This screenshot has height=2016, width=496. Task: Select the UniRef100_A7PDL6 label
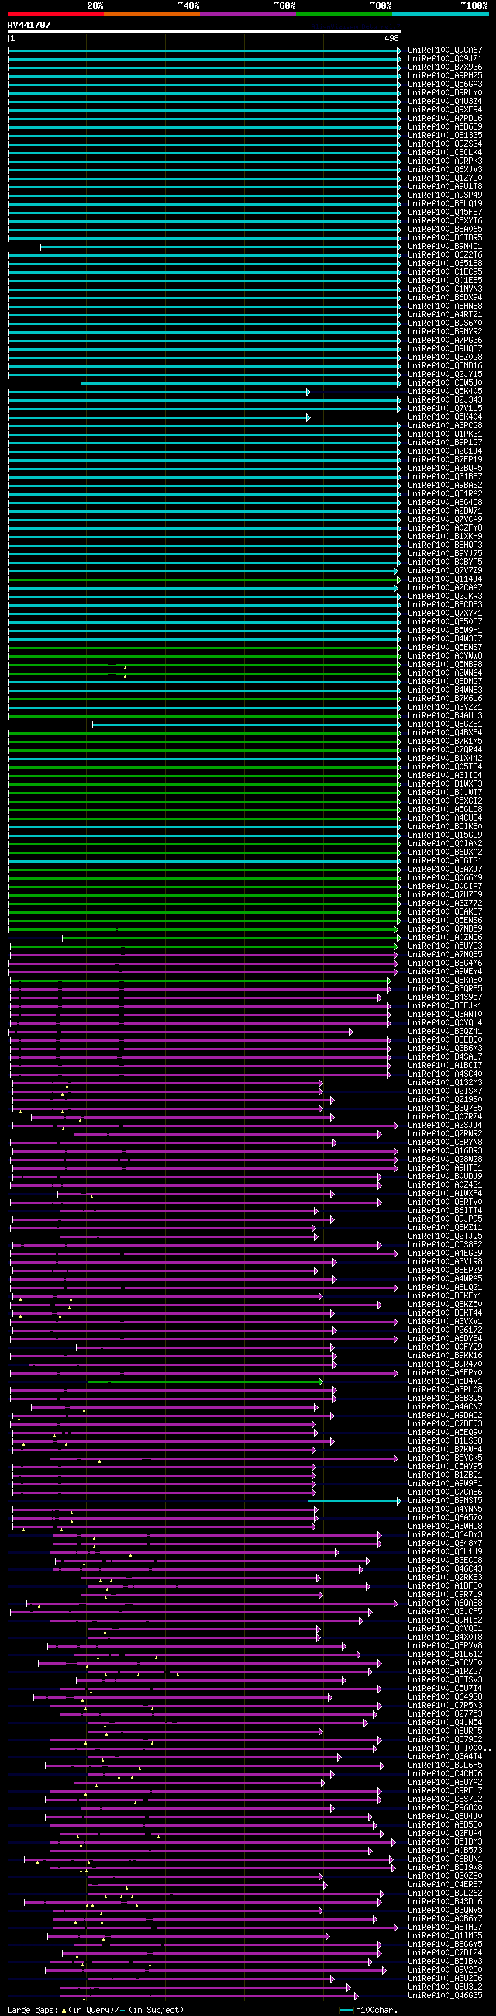[445, 118]
